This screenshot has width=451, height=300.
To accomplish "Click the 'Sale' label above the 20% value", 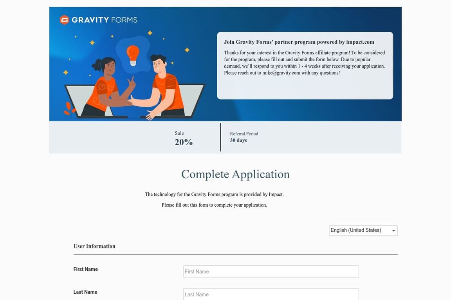I will click(x=179, y=133).
